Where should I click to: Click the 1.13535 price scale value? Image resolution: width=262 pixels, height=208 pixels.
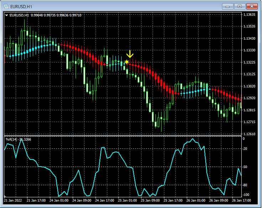pyautogui.click(x=249, y=26)
